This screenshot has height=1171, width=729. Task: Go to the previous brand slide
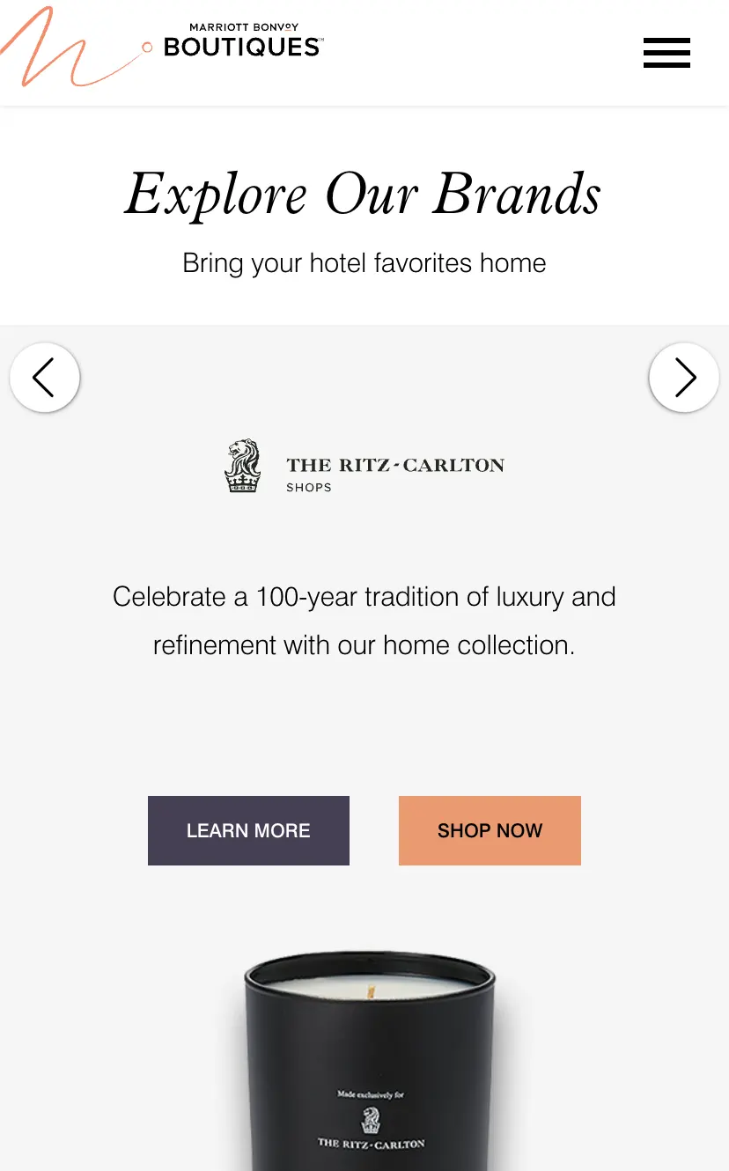pyautogui.click(x=45, y=378)
